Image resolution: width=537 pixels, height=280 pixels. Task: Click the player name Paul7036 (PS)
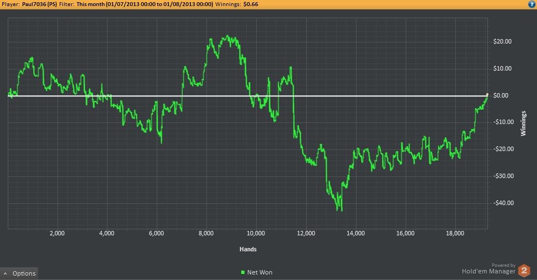pyautogui.click(x=39, y=4)
